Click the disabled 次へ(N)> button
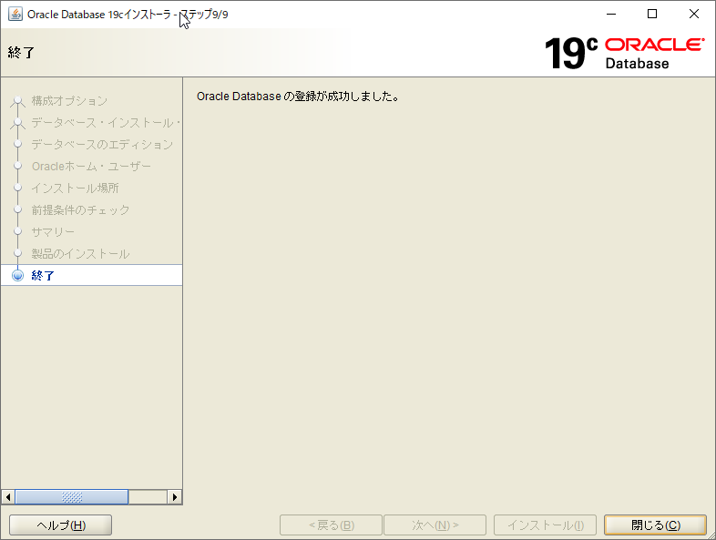The height and width of the screenshot is (540, 716). [435, 525]
